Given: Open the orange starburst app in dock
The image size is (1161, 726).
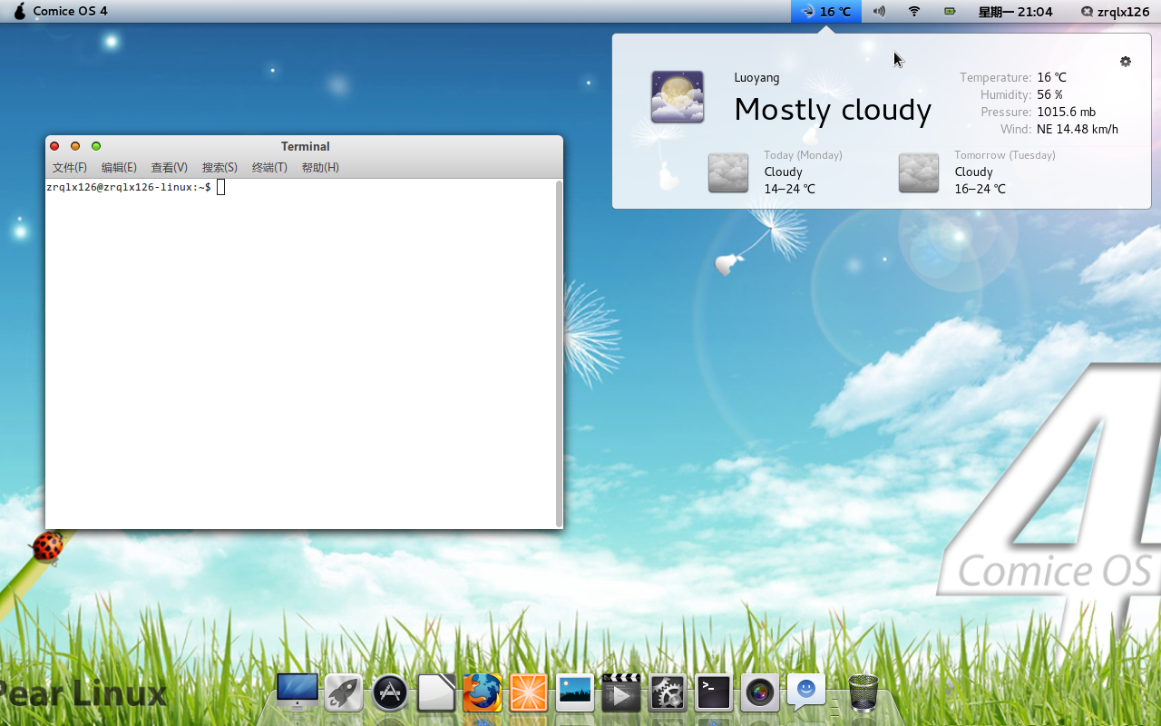Looking at the screenshot, I should [x=528, y=693].
